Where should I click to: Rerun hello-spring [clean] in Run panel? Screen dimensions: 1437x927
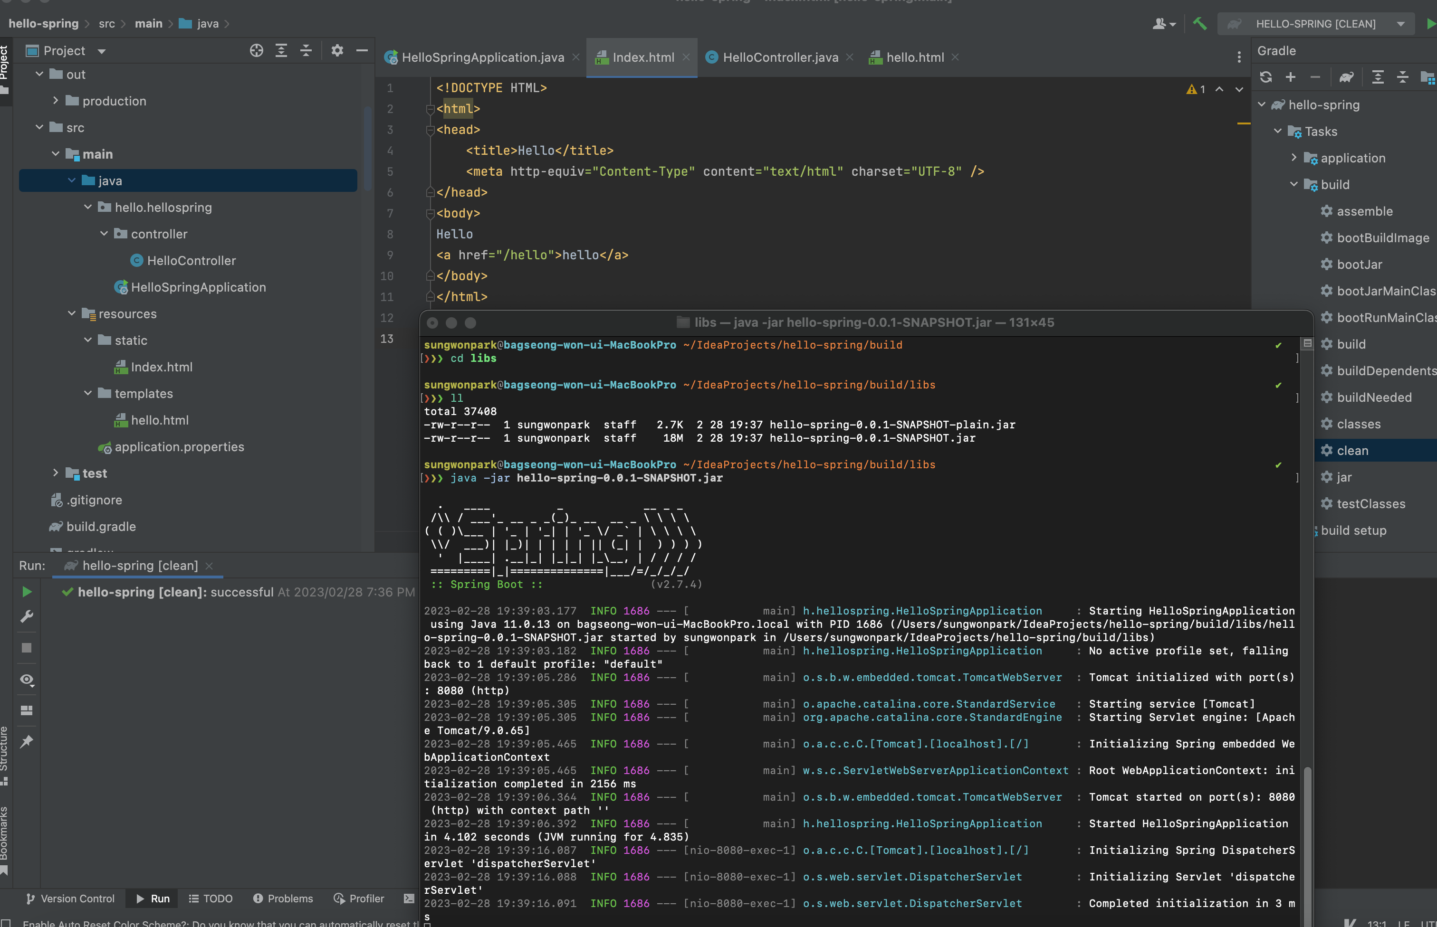click(x=27, y=592)
